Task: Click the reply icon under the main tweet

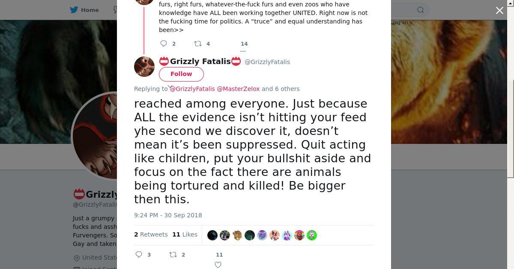Action: point(139,254)
